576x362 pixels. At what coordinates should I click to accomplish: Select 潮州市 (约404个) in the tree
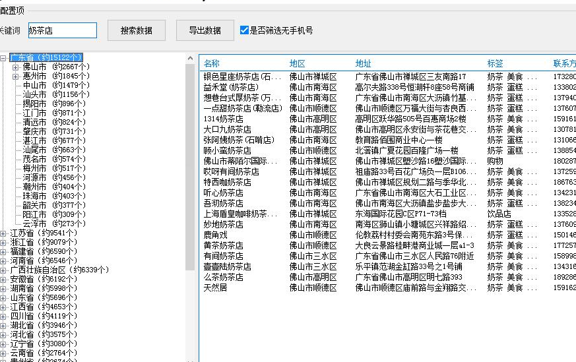pos(54,187)
